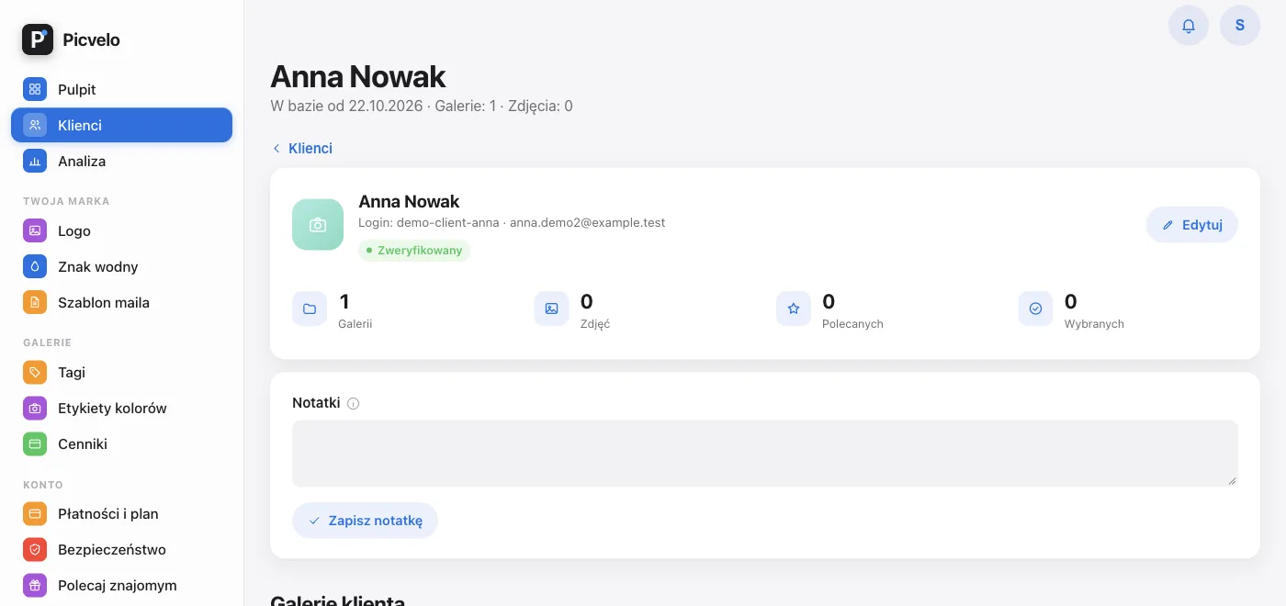This screenshot has width=1286, height=606.
Task: Click the Tagi tag icon
Action: point(35,372)
